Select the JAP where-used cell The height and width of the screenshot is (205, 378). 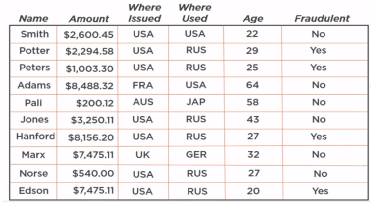(195, 102)
